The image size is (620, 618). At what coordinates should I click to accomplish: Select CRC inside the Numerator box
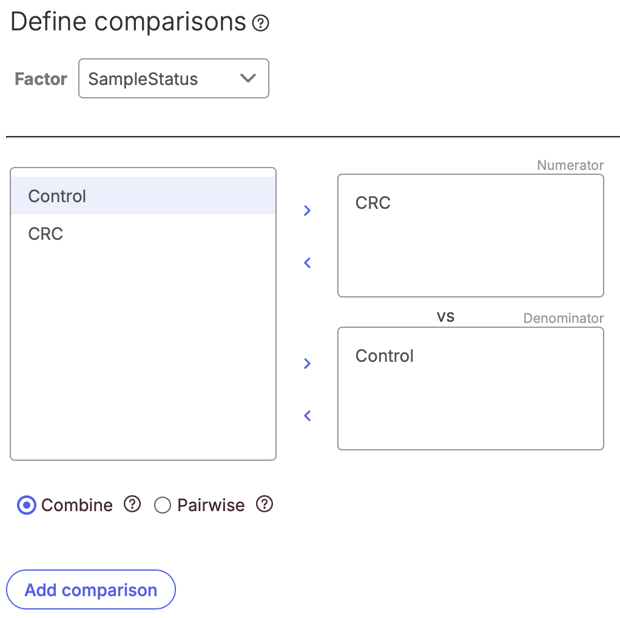[x=373, y=203]
